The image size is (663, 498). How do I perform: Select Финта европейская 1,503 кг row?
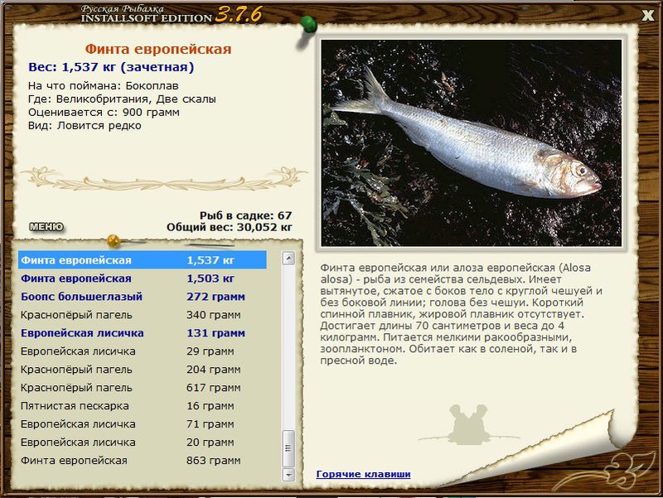coord(143,278)
